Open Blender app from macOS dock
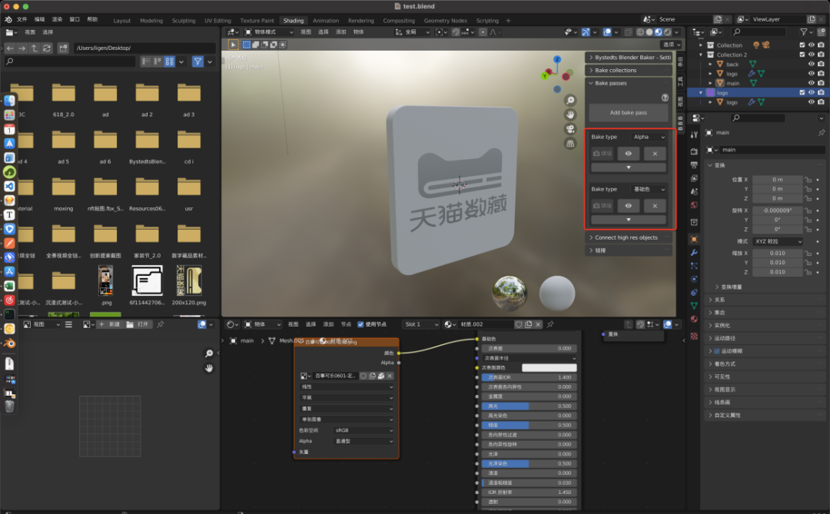Image resolution: width=830 pixels, height=514 pixels. [9, 343]
